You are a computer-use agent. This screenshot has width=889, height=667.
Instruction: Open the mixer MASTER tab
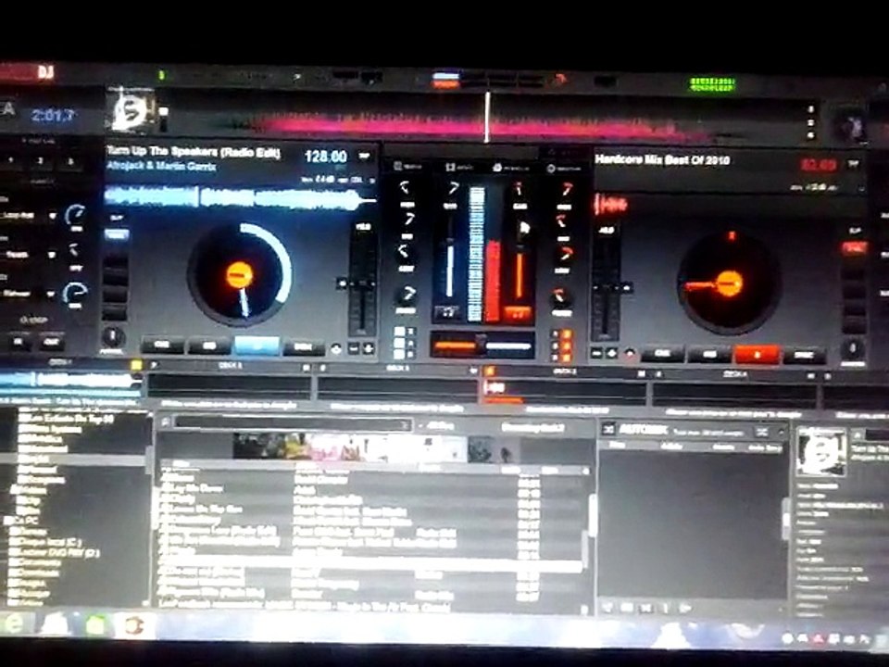pyautogui.click(x=407, y=166)
